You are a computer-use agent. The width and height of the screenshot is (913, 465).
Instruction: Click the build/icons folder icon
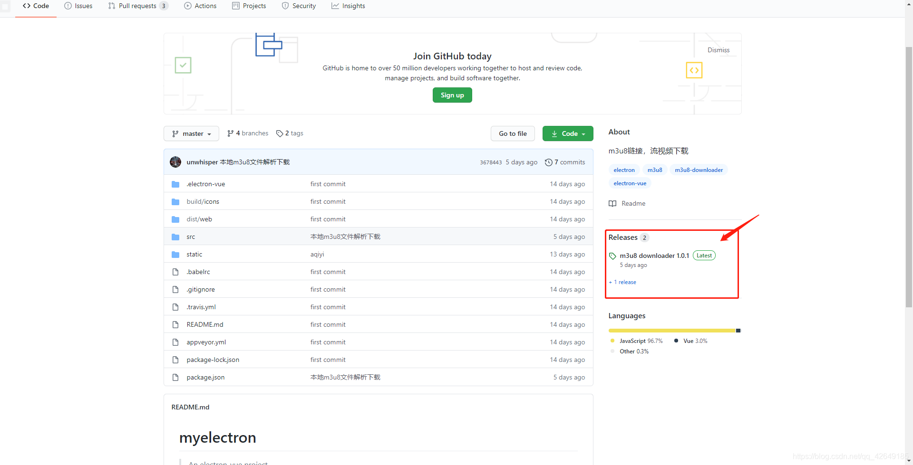coord(175,201)
